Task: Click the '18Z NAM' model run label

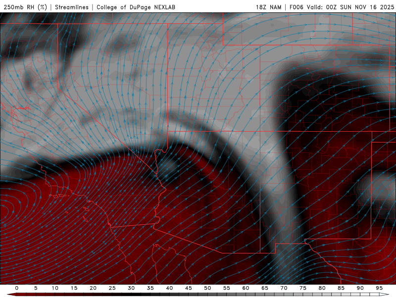Action: 269,7
